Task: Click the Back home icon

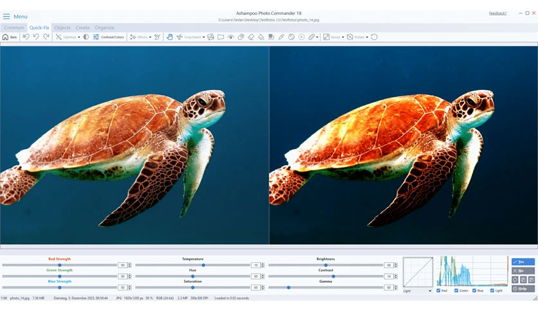Action: (6, 37)
